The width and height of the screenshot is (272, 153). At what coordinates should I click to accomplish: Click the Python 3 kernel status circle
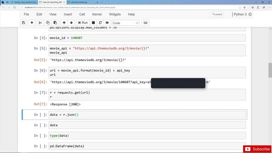(x=250, y=14)
